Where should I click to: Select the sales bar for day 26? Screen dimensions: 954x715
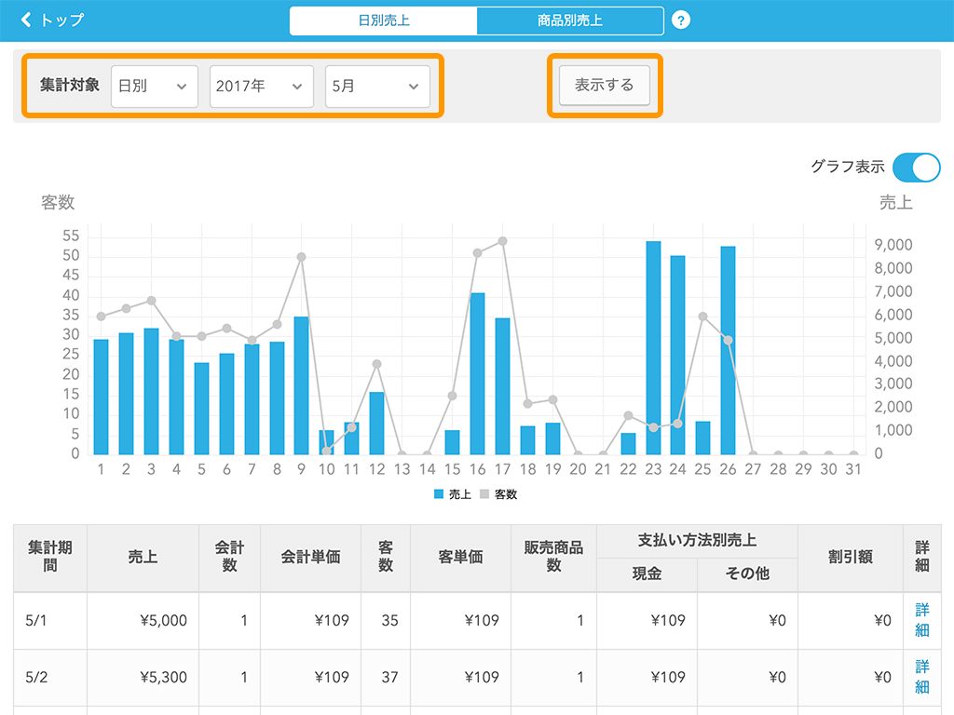(729, 350)
